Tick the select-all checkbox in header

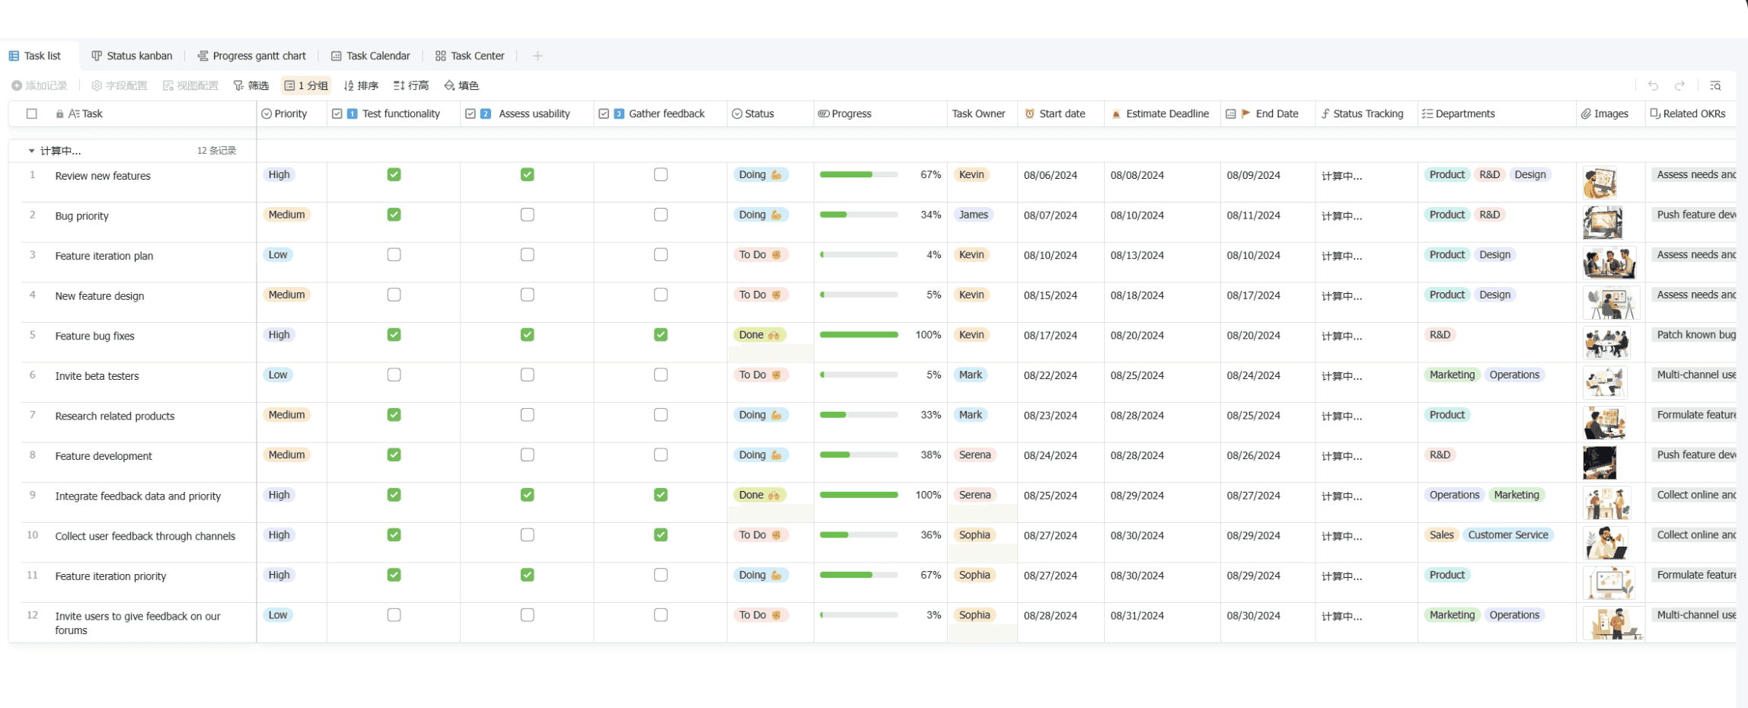(32, 113)
